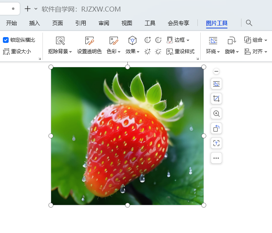Expand the 环绕 dropdown arrow
The height and width of the screenshot is (233, 272).
click(218, 52)
